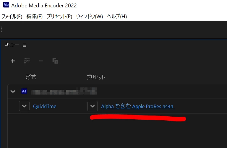Viewport: 227px width, 148px height.
Task: Click the After Effects Ae source icon
Action: tap(24, 91)
